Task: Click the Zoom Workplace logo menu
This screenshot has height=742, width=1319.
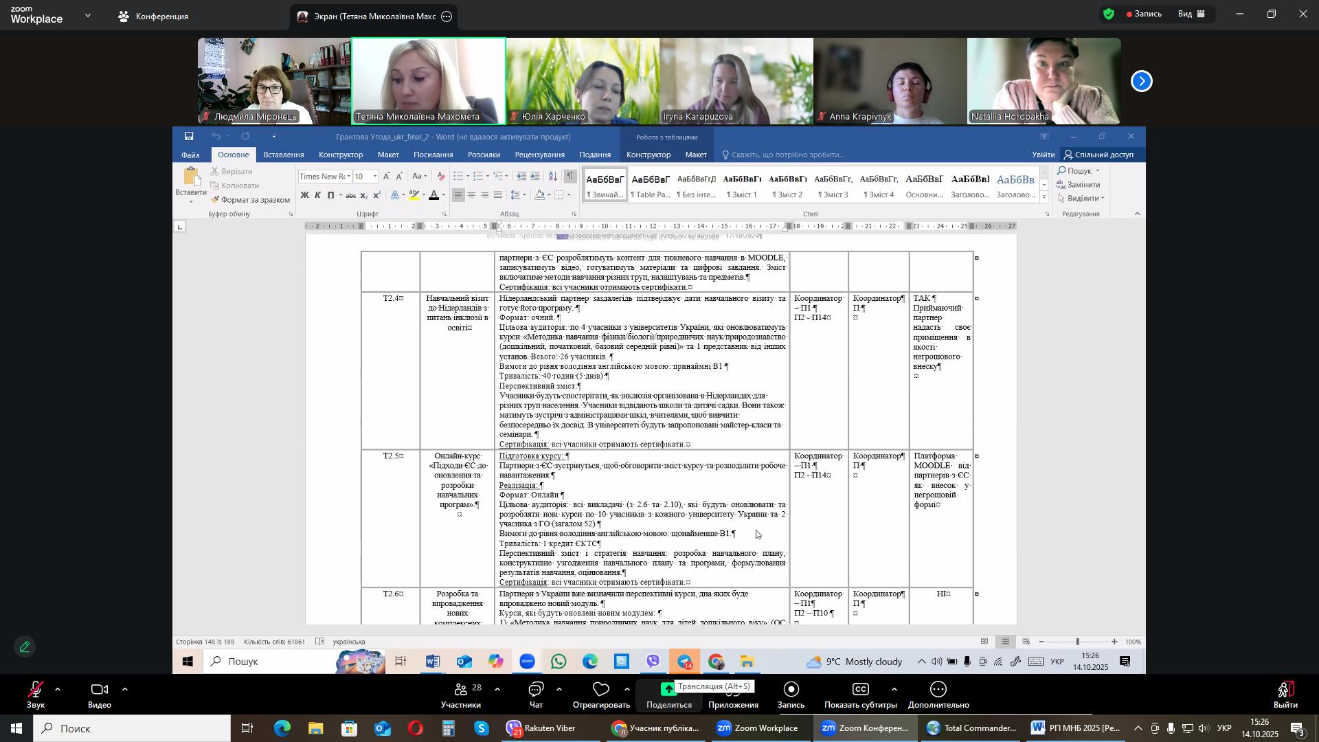Action: click(38, 14)
